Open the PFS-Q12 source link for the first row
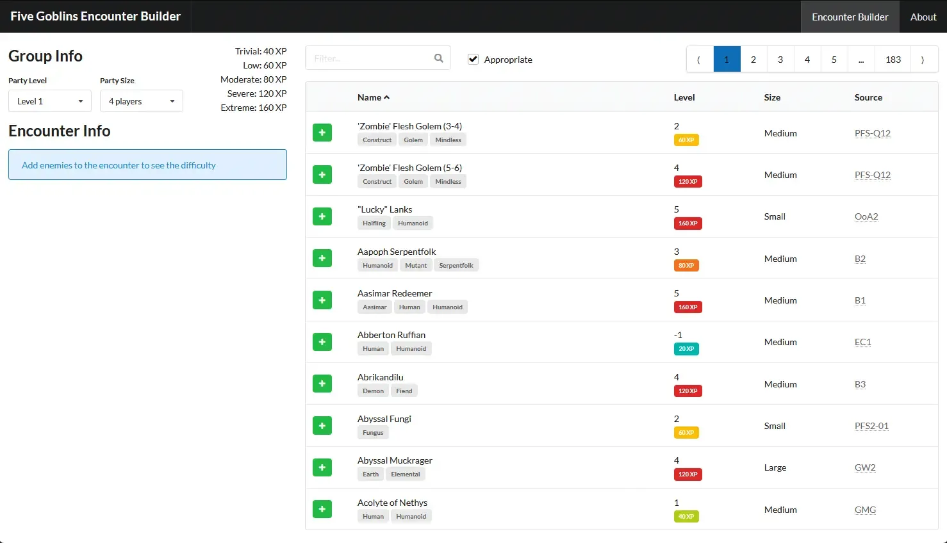This screenshot has height=543, width=947. 872,133
